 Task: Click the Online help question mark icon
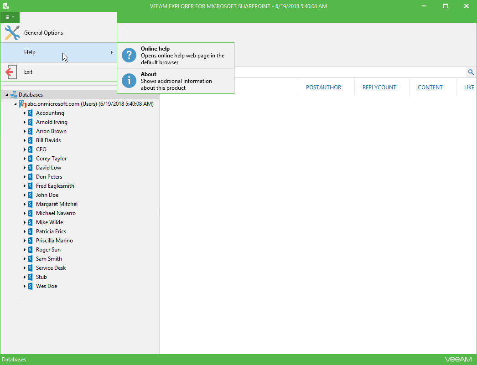[129, 55]
